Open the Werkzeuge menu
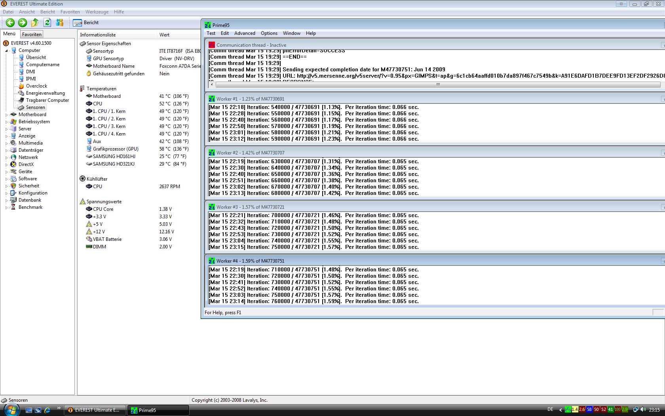The height and width of the screenshot is (416, 665). point(97,12)
